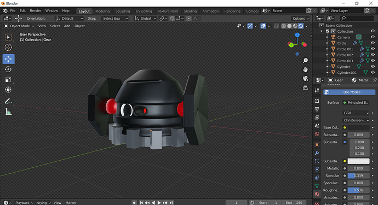Switch to the Modeling workspace tab
The height and width of the screenshot is (205, 378).
[102, 11]
